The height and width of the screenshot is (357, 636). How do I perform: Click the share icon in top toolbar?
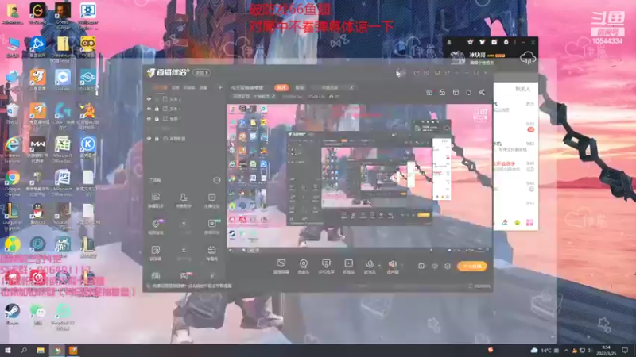pyautogui.click(x=482, y=93)
